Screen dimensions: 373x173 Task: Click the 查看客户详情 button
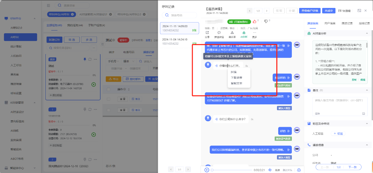click(310, 10)
